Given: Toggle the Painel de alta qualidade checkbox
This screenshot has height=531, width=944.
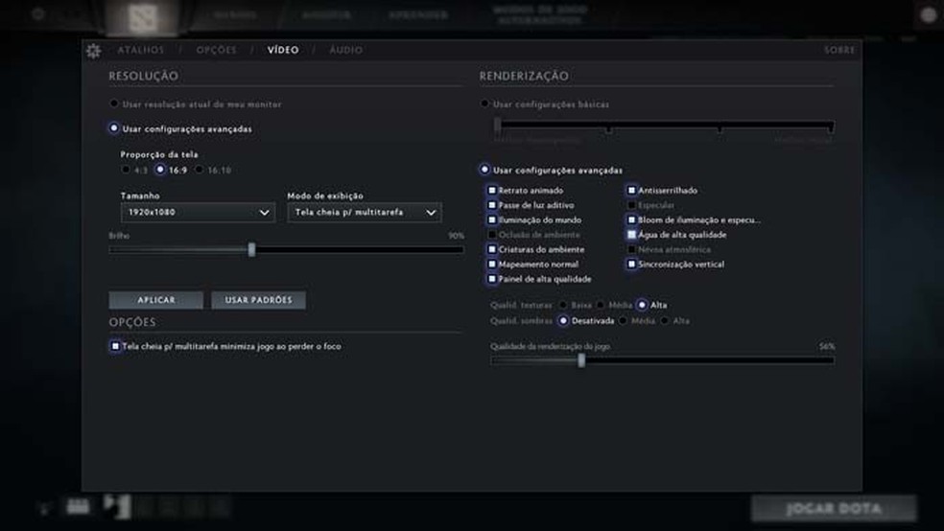Looking at the screenshot, I should [x=492, y=278].
